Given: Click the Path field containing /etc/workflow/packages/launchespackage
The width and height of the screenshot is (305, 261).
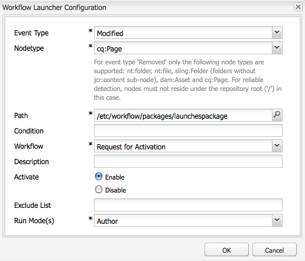Looking at the screenshot, I should [183, 115].
